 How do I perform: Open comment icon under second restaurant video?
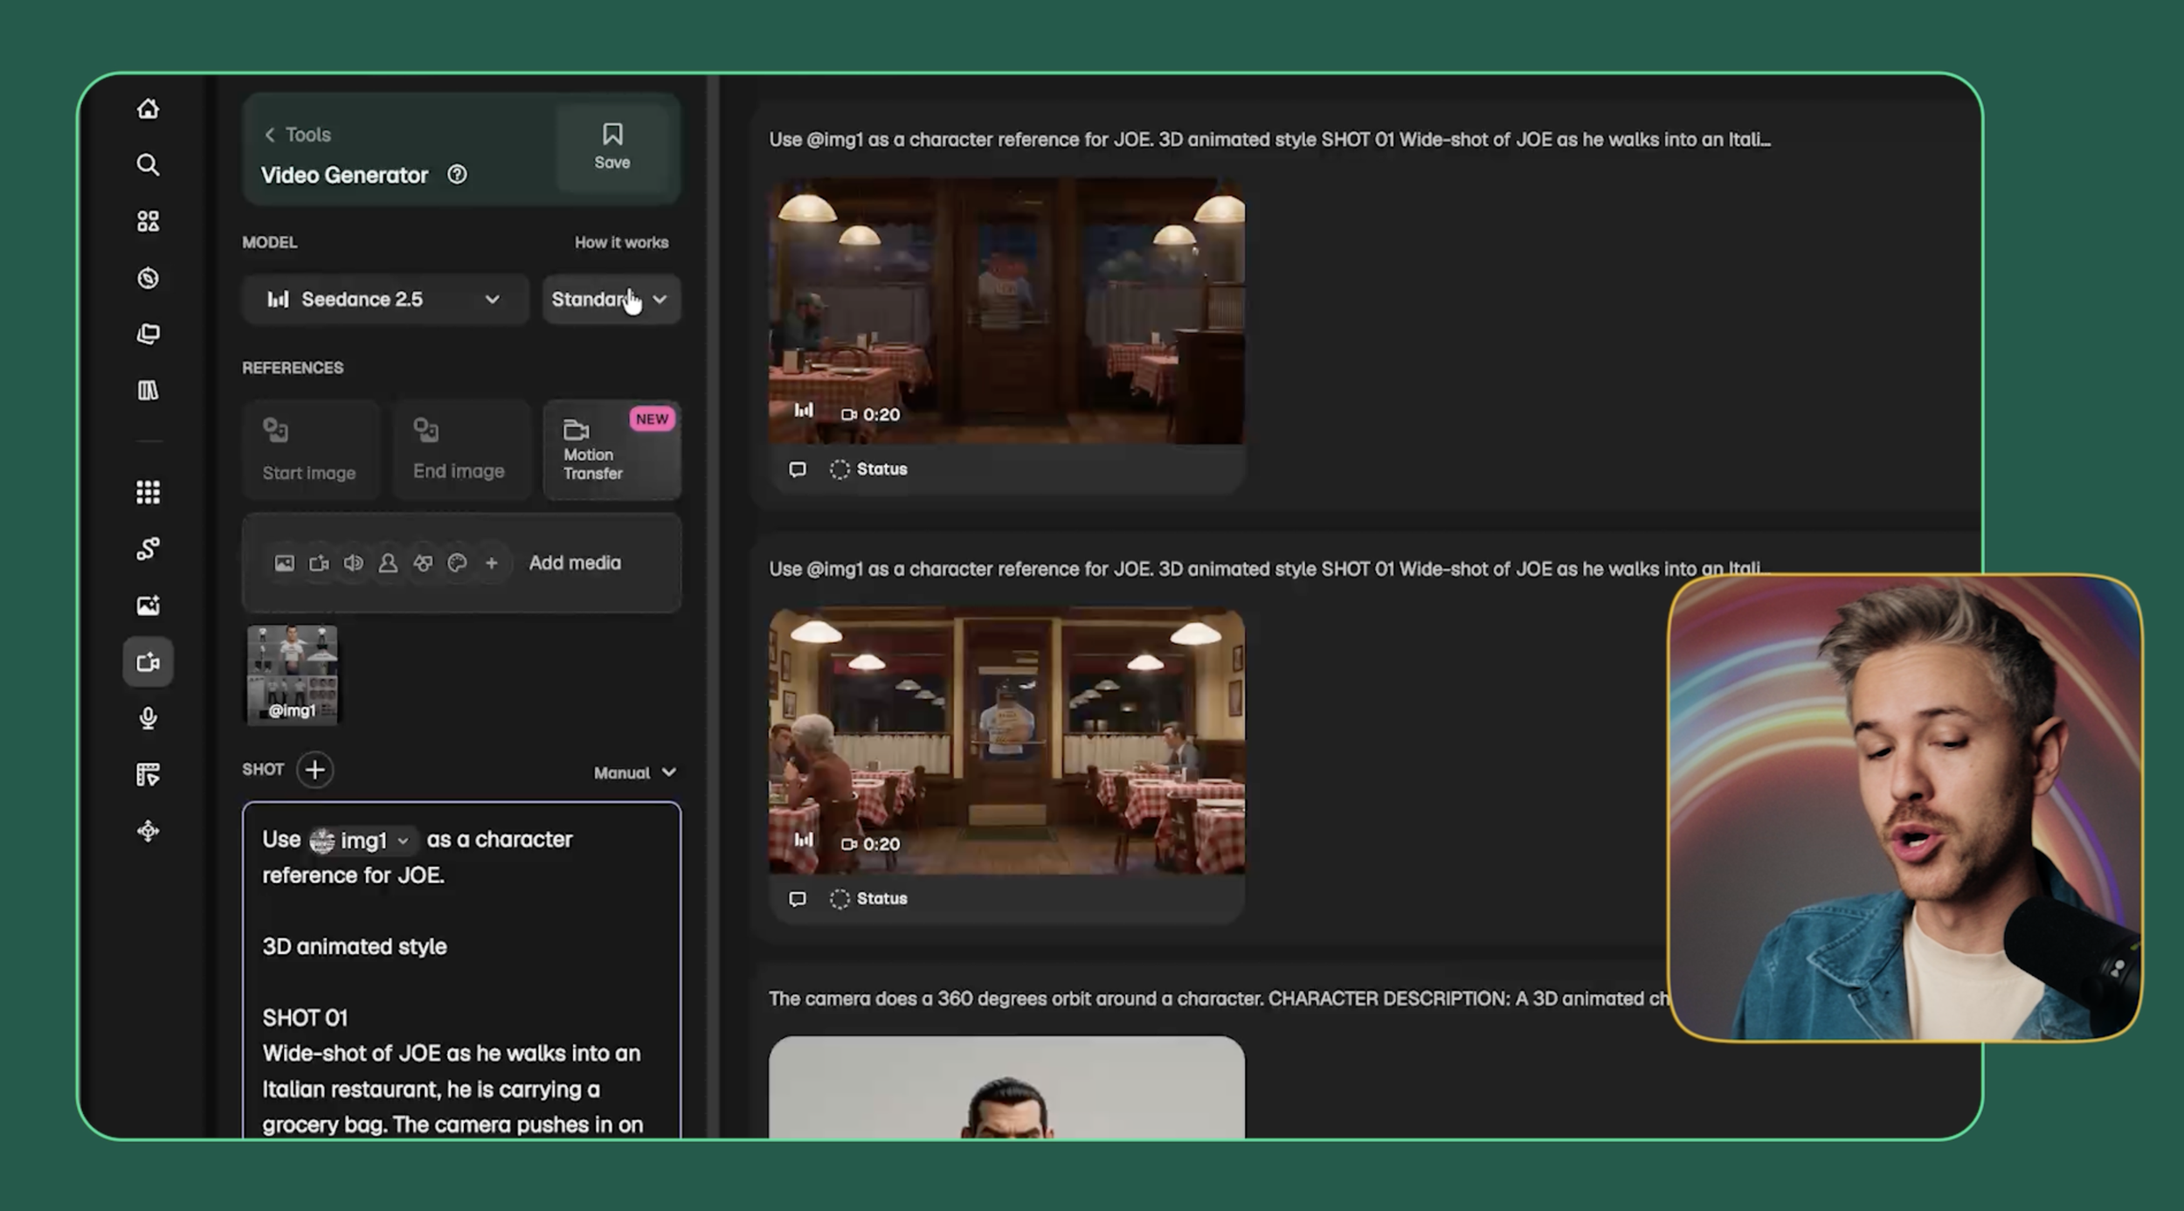(x=797, y=898)
